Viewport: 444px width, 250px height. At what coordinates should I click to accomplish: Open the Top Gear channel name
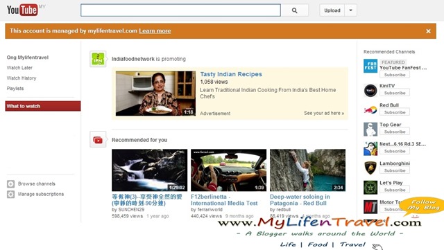[391, 125]
